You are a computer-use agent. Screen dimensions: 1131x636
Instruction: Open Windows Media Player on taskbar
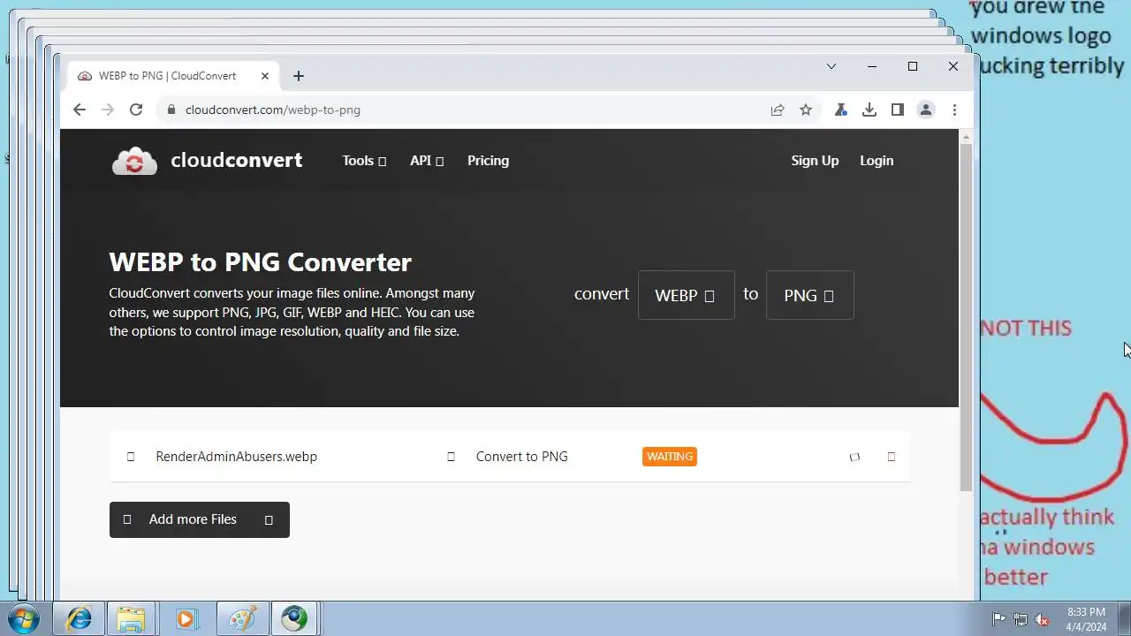tap(186, 618)
